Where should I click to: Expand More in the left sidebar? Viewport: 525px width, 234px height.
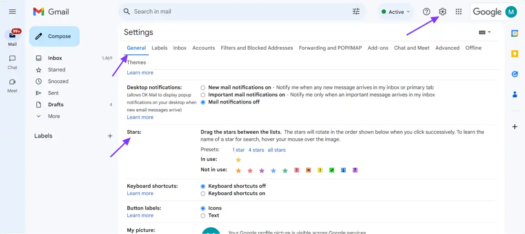click(x=54, y=116)
